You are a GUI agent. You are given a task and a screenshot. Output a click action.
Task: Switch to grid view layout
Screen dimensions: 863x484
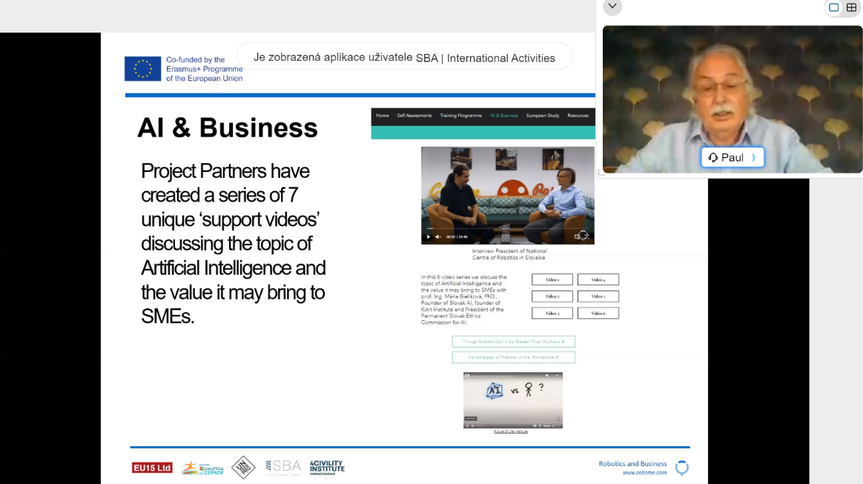click(851, 7)
